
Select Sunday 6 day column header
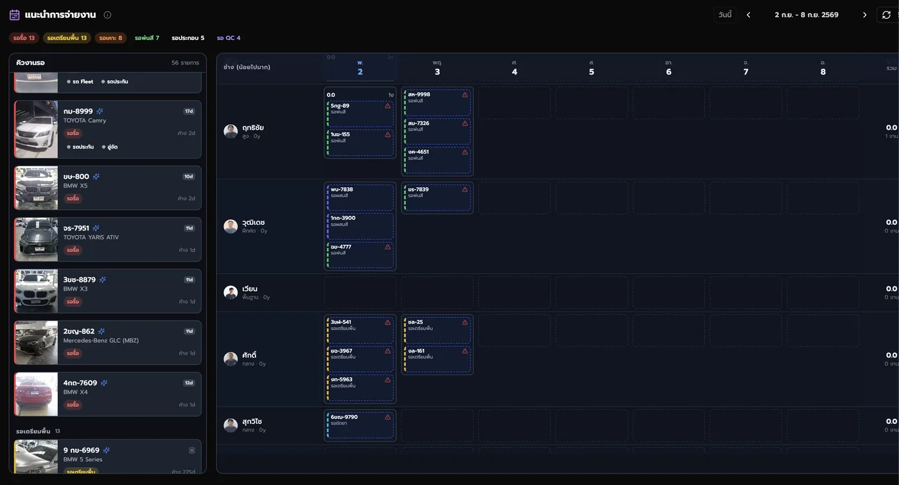(668, 67)
